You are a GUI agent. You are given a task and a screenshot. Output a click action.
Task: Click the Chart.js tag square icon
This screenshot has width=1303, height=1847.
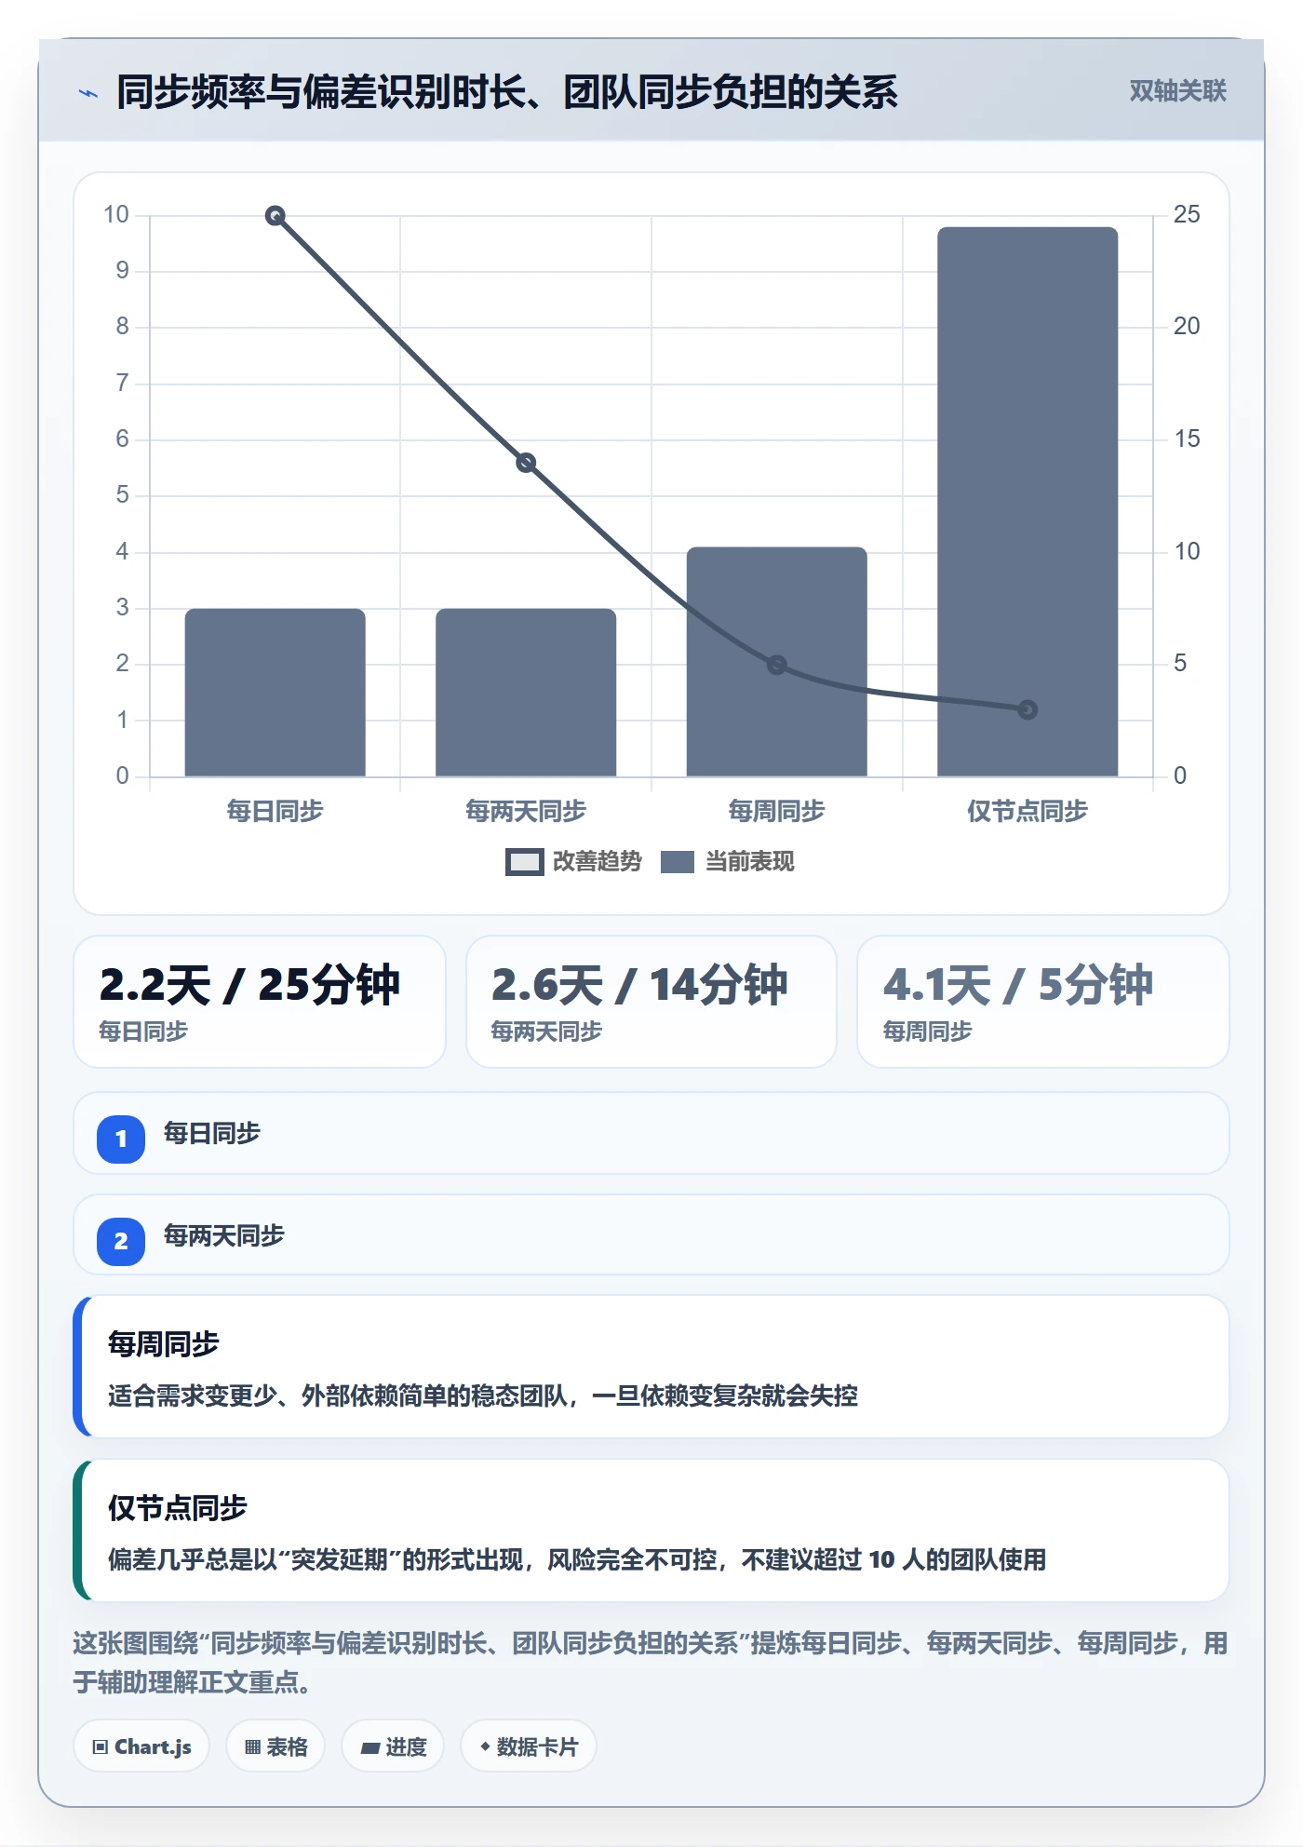click(101, 1747)
